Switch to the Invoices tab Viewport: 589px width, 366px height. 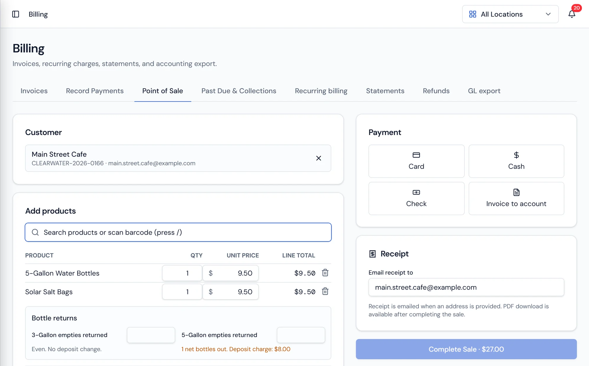(x=34, y=91)
